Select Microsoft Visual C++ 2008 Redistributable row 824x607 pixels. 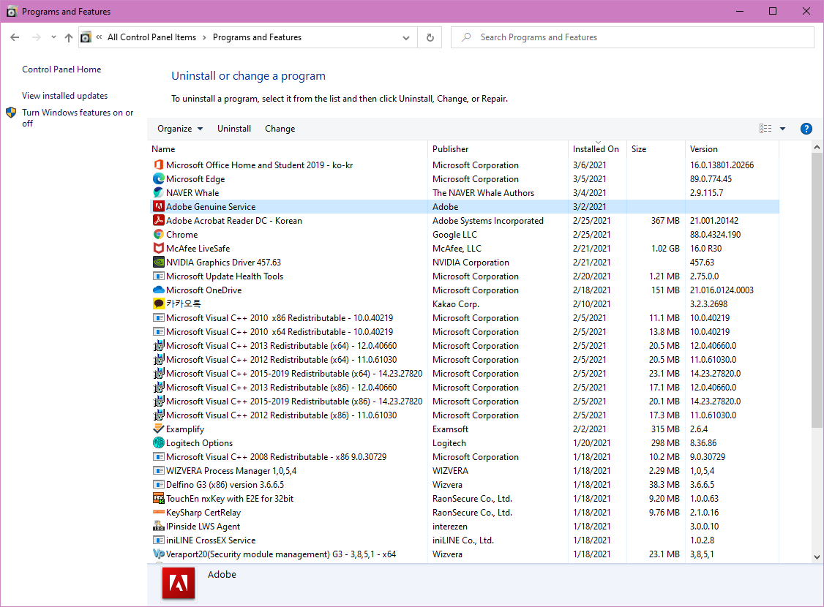(x=463, y=457)
